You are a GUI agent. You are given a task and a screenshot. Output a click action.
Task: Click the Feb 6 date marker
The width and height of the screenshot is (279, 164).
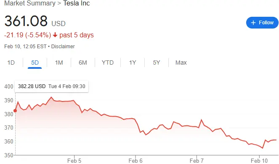[x=136, y=161]
